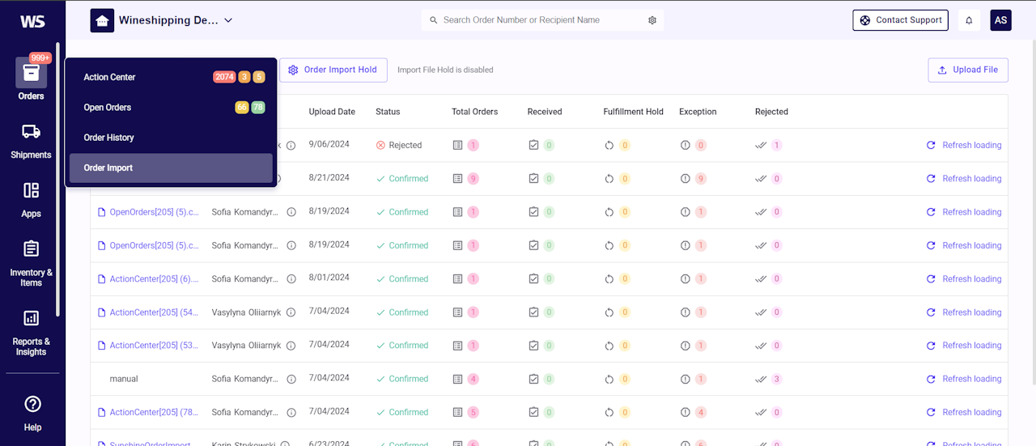Select Action Center from Orders menu

click(109, 77)
